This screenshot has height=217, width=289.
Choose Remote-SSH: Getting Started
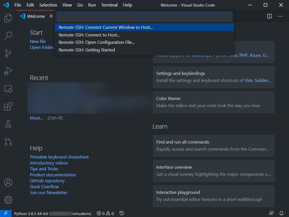144,50
